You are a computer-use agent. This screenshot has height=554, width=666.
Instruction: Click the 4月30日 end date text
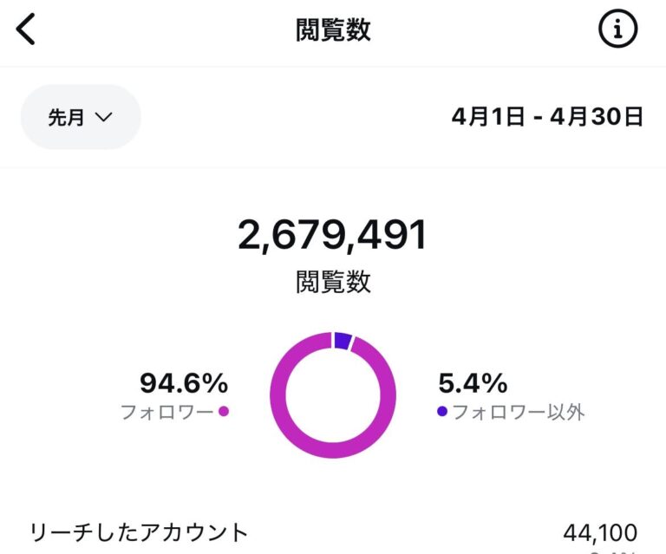[601, 117]
